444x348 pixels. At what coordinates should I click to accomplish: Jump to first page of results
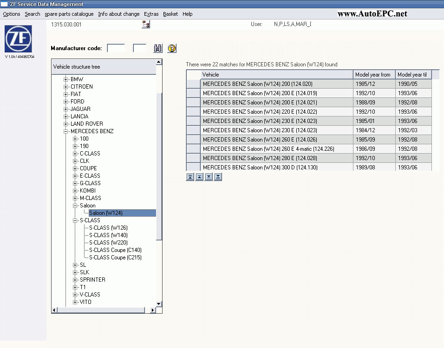tap(190, 177)
